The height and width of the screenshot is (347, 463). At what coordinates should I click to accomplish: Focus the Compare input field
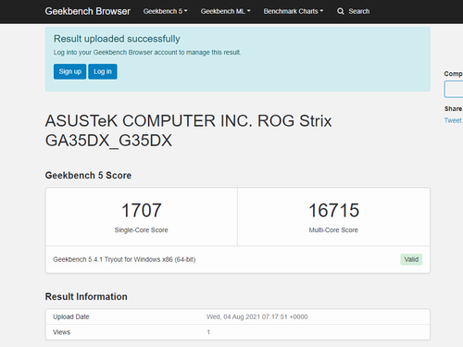454,89
